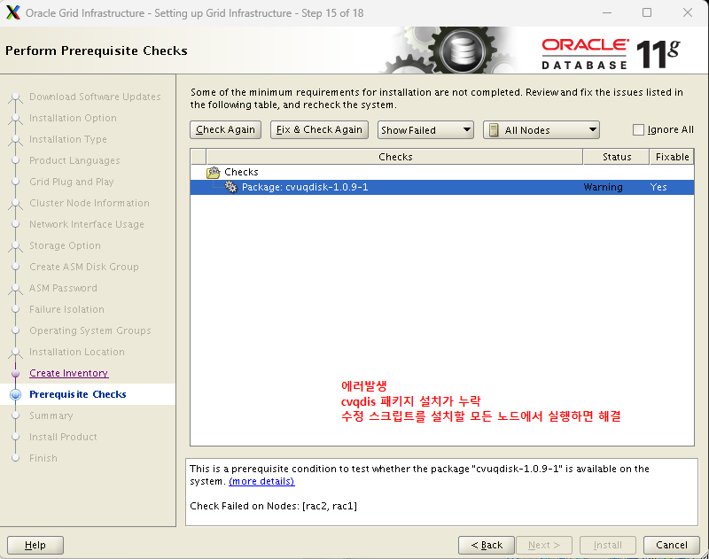Click the ASM Password step
This screenshot has height=559, width=709.
coord(63,288)
